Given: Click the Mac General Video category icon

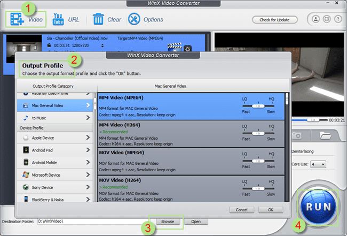Looking at the screenshot, I should point(26,105).
